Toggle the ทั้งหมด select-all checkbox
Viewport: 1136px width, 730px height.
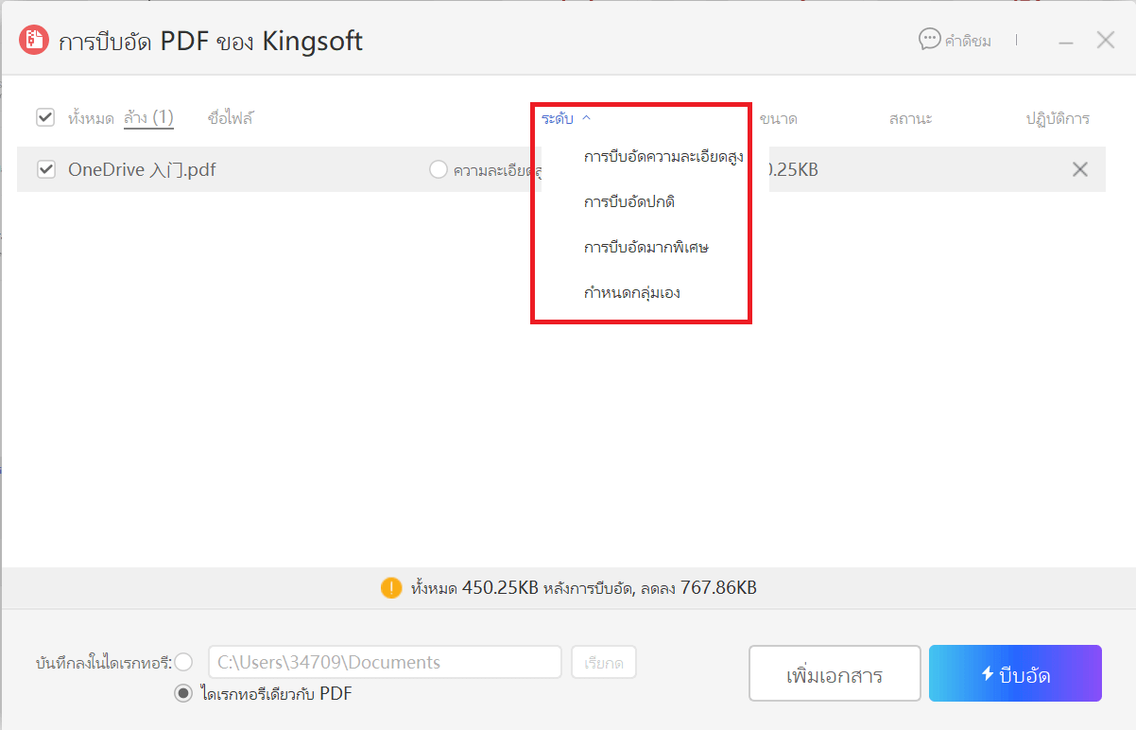45,118
